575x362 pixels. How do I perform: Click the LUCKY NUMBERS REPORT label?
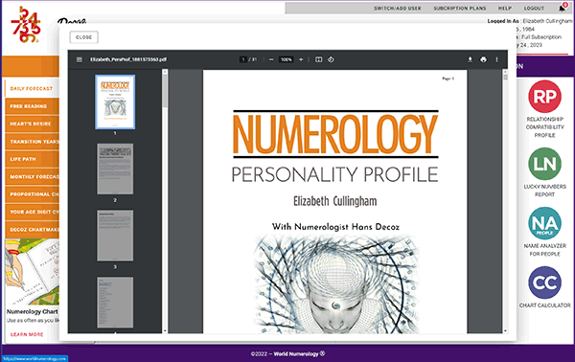pos(544,191)
